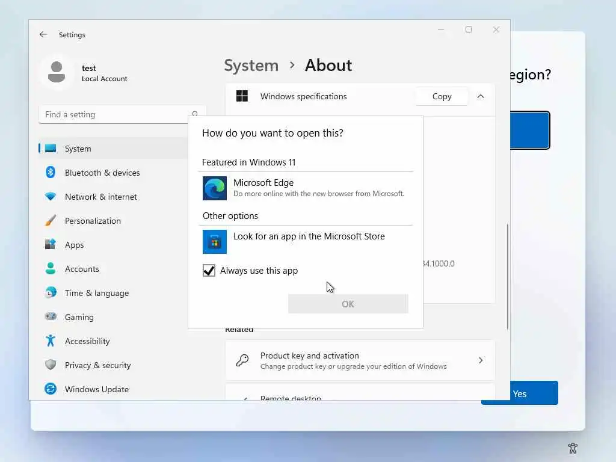
Task: Confirm the open-with dialog using OK
Action: pos(348,304)
